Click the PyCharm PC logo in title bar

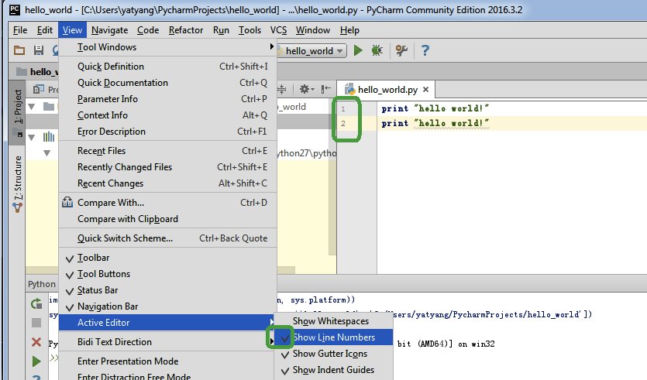pyautogui.click(x=15, y=9)
